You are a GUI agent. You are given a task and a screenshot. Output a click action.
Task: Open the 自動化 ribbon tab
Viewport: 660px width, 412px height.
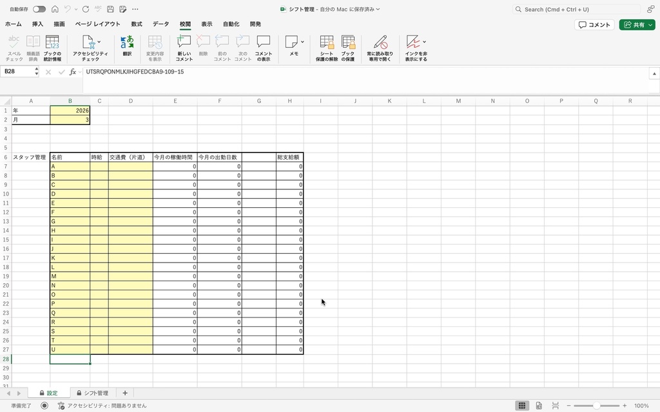(231, 24)
